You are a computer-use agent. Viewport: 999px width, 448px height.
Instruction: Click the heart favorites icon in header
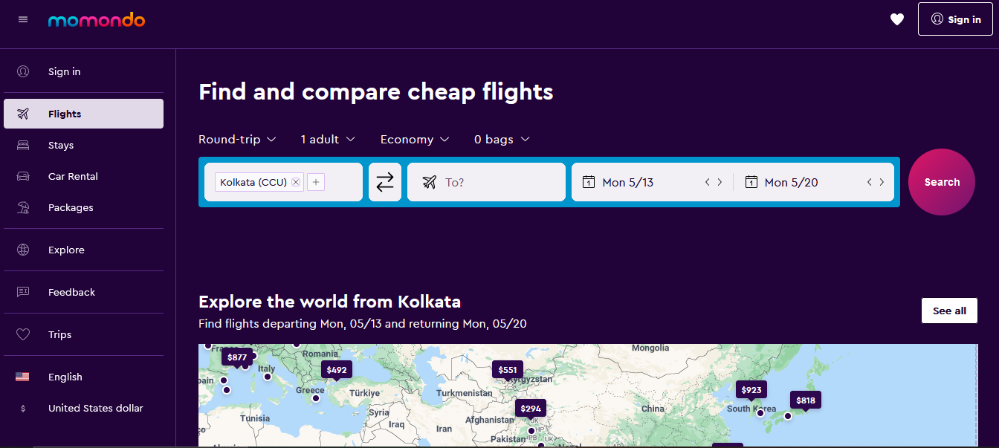pos(897,19)
